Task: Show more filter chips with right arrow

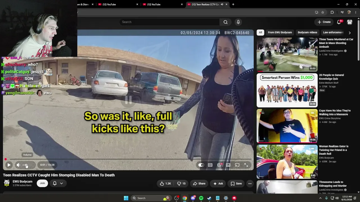Action: tap(350, 33)
